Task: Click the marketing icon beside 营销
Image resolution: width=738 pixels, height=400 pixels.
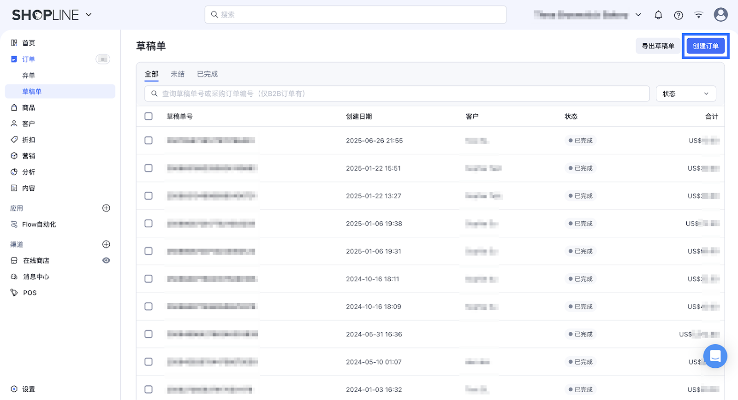Action: [14, 156]
